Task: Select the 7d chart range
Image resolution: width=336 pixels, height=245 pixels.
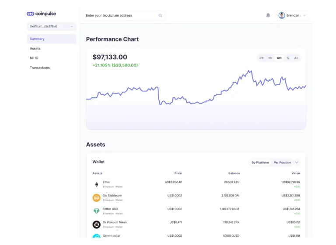Action: click(262, 58)
